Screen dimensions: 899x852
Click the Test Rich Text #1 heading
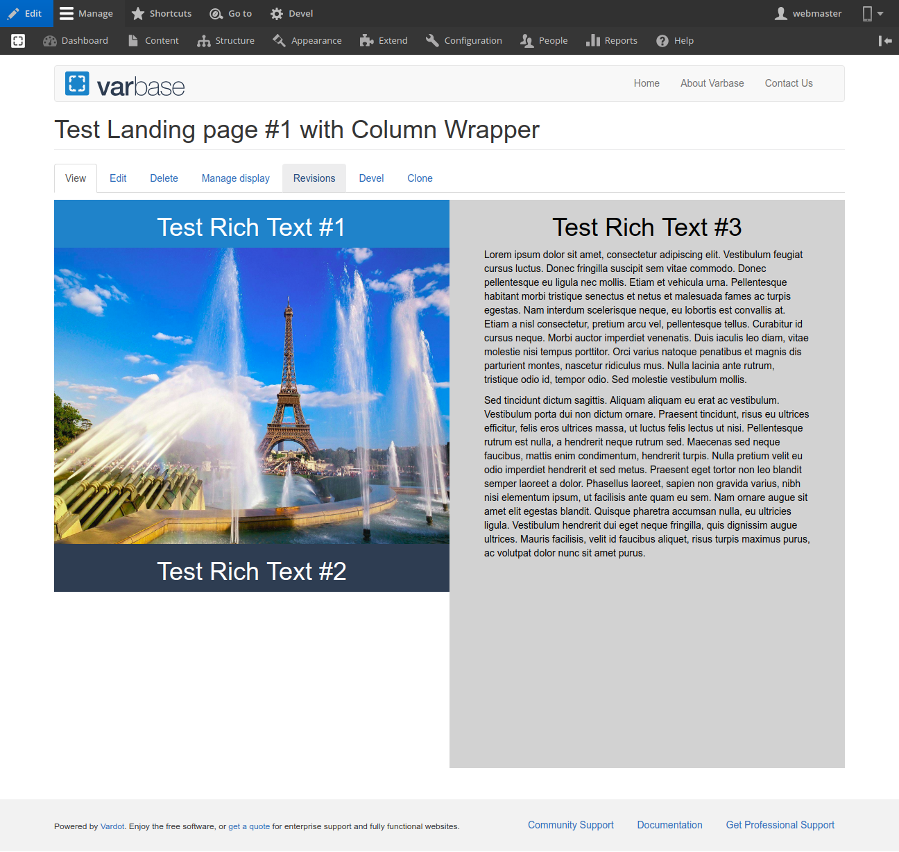click(x=252, y=227)
